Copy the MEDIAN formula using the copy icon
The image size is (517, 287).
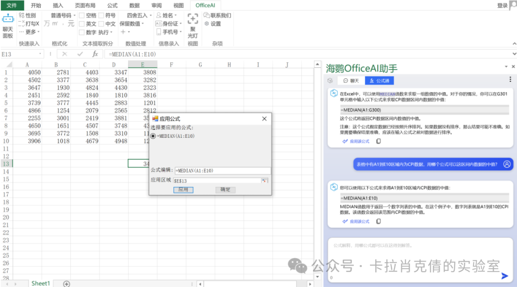379,221
